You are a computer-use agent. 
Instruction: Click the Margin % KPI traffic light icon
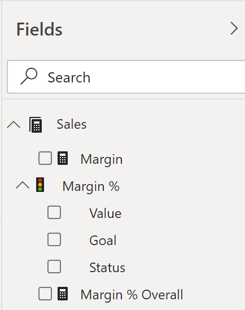(40, 185)
